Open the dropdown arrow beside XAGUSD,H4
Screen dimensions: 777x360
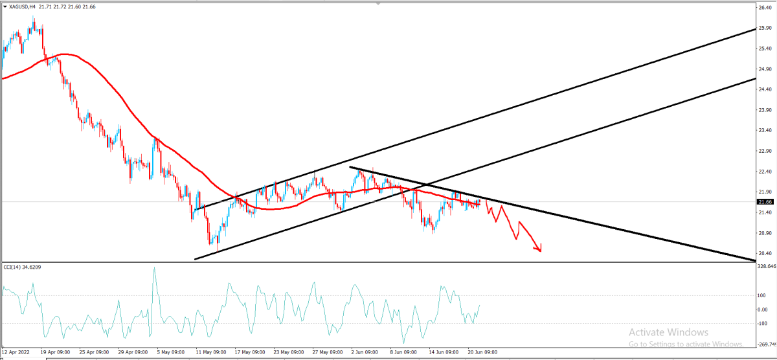click(x=5, y=6)
